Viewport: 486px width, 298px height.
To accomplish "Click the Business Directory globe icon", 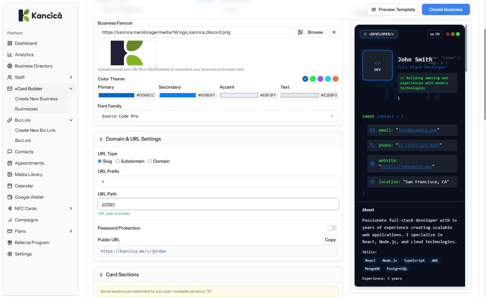I will [10, 66].
